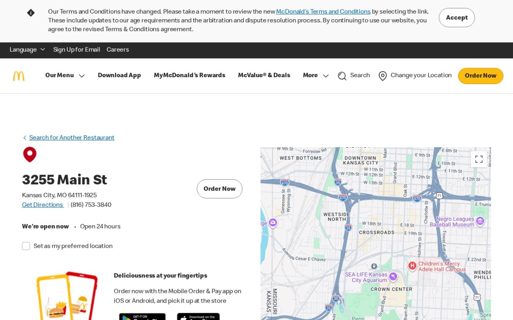Click the CROWN CENTER map label

tap(391, 289)
